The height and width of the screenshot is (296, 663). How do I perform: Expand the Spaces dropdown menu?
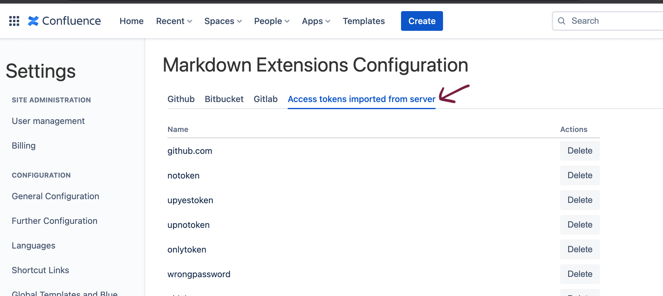[x=223, y=21]
